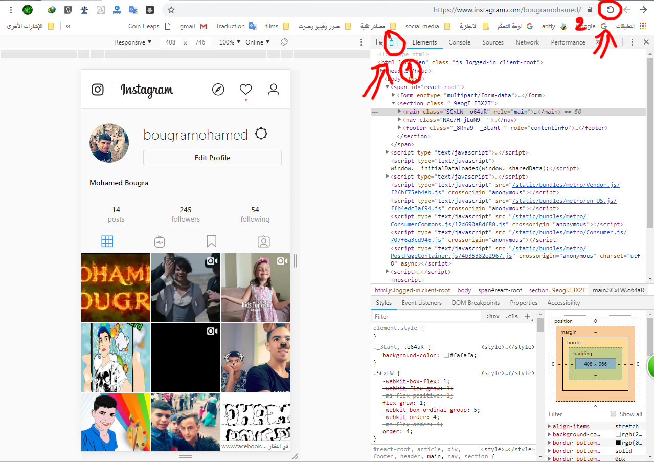
Task: Enable the Show all checkbox in Computed pane
Action: click(614, 414)
